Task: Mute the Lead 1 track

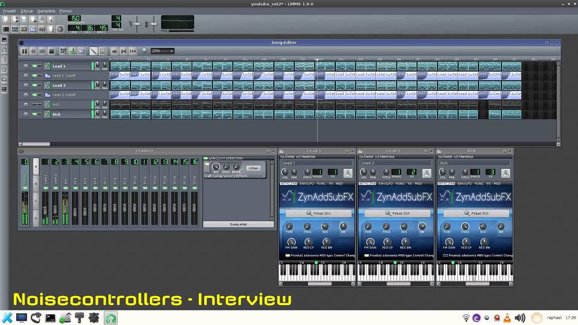Action: point(34,66)
